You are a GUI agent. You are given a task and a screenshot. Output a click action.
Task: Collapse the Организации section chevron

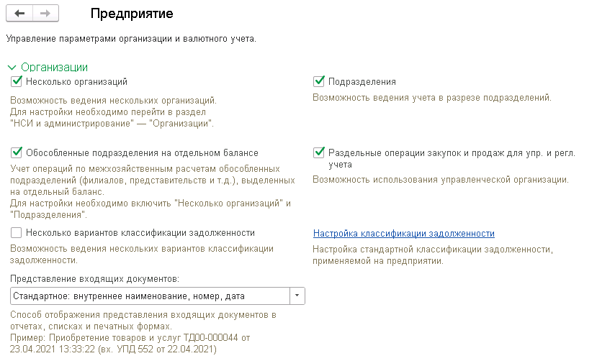(12, 68)
